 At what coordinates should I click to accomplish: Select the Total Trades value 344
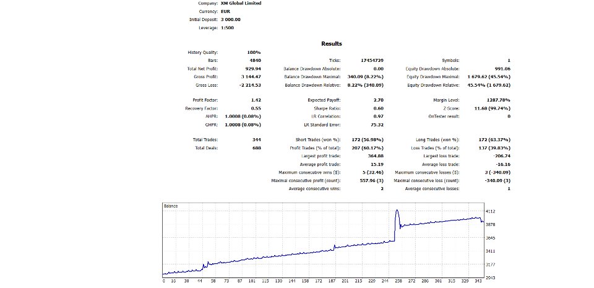click(257, 140)
